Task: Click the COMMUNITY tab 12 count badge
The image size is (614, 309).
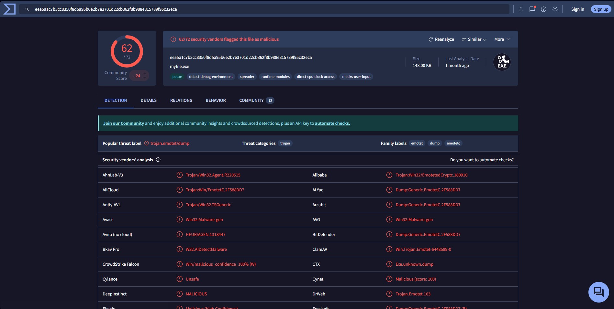Action: [x=270, y=101]
